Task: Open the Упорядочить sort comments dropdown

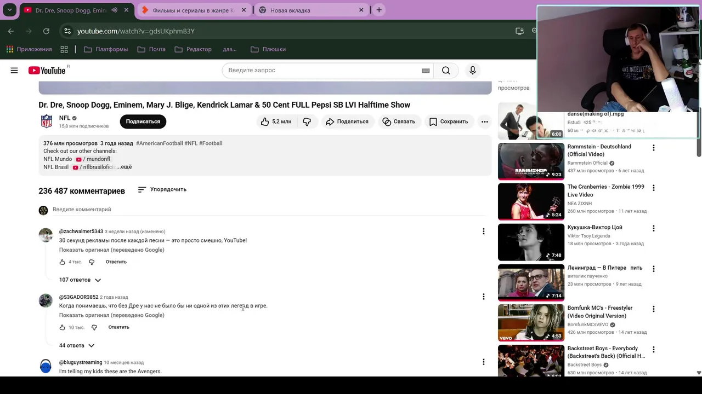Action: click(162, 189)
